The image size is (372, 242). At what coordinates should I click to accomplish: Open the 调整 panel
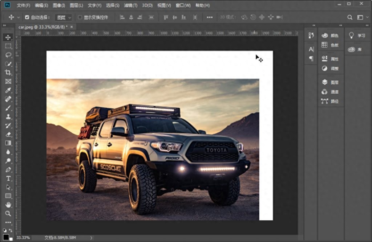coord(331,68)
